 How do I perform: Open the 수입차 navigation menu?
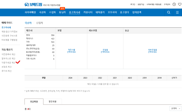pyautogui.click(x=52, y=12)
